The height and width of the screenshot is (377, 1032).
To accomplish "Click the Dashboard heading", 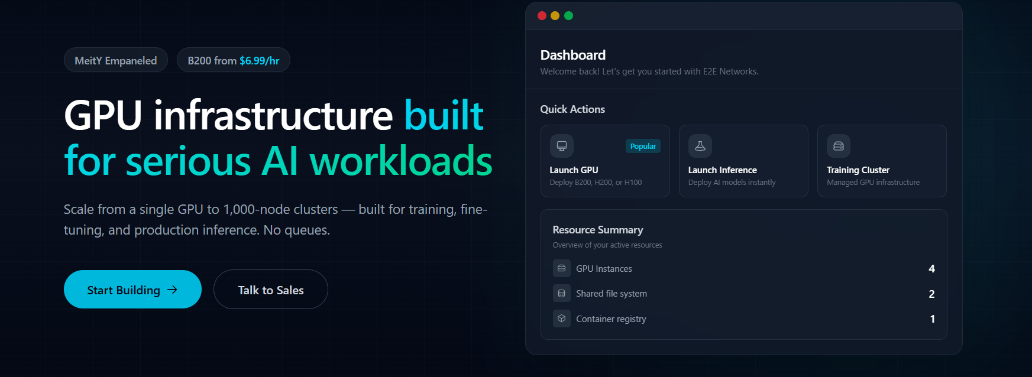I will 572,55.
